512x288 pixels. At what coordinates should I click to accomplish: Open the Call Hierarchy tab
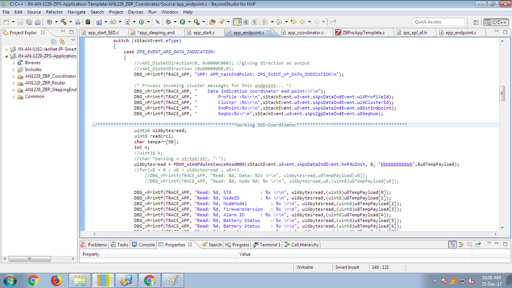(x=302, y=244)
